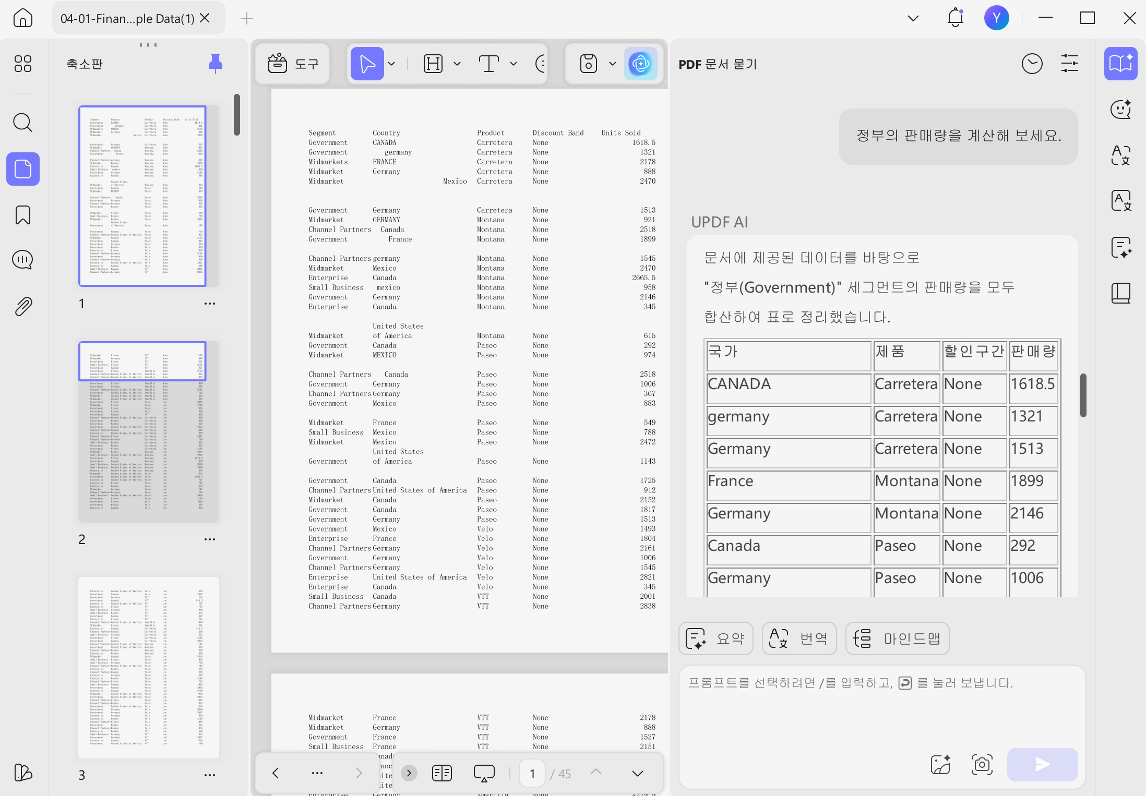The width and height of the screenshot is (1146, 796).
Task: Open page 2 thumbnail options dots
Action: point(210,539)
